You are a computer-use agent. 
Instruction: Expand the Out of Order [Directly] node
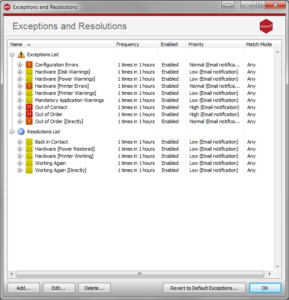19,121
